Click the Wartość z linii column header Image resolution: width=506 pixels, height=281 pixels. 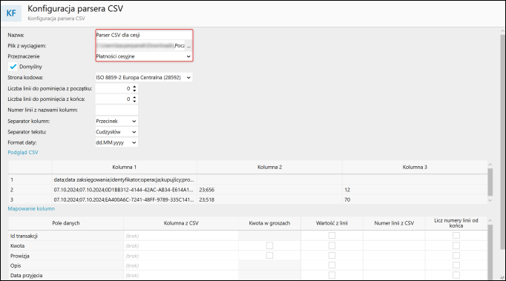pos(332,223)
